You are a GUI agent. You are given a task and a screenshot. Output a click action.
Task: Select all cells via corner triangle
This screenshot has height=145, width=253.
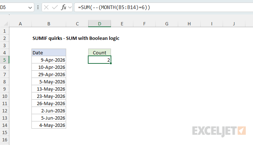6,24
